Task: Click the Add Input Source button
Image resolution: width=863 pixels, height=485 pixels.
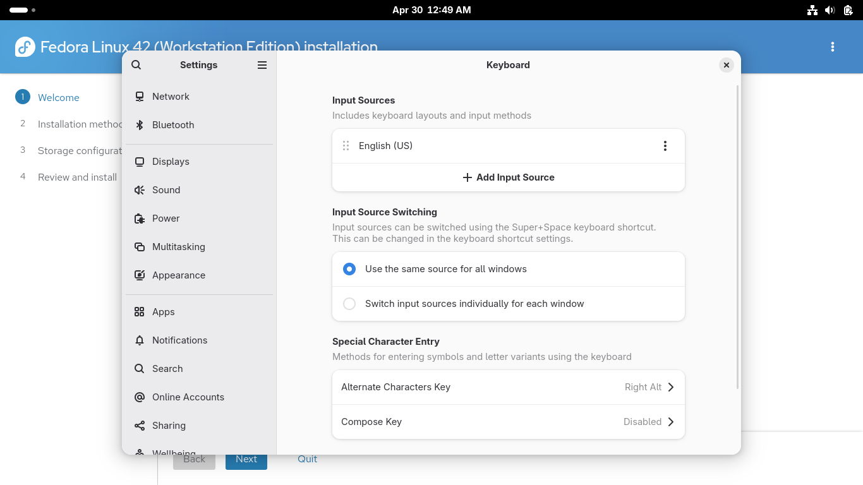Action: pos(508,177)
